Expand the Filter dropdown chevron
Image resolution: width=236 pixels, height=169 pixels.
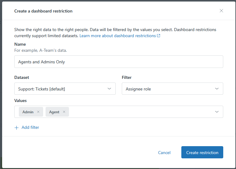(x=217, y=89)
